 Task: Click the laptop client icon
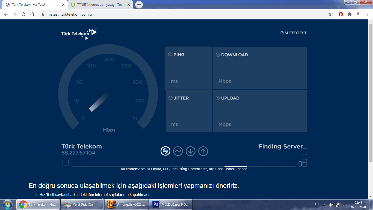66,162
